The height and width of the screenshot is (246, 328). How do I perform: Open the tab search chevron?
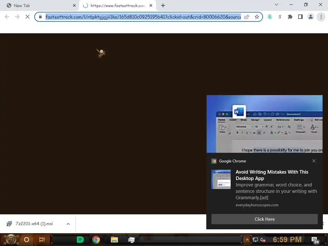click(276, 4)
